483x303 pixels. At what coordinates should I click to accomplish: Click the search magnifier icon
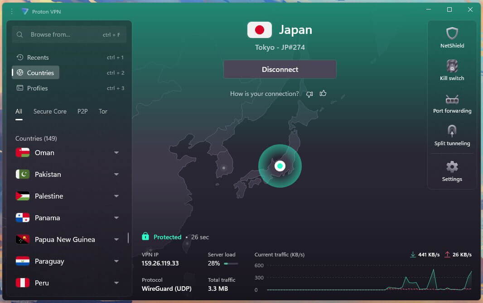coord(20,34)
